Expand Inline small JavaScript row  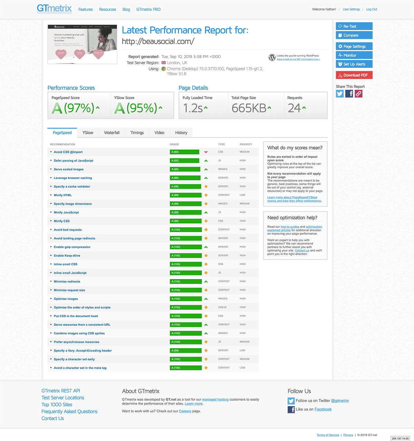click(x=70, y=273)
